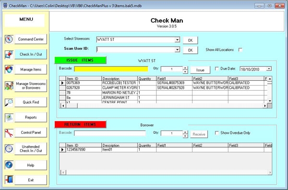Select the '7B' item ID cell

[84, 93]
